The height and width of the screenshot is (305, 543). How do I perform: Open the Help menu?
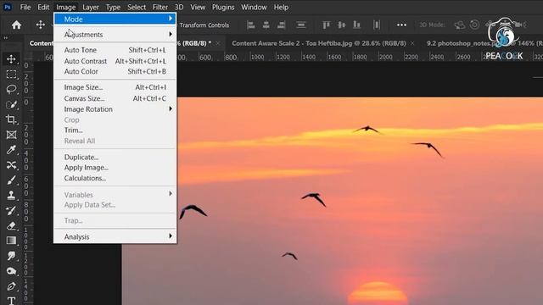point(281,7)
